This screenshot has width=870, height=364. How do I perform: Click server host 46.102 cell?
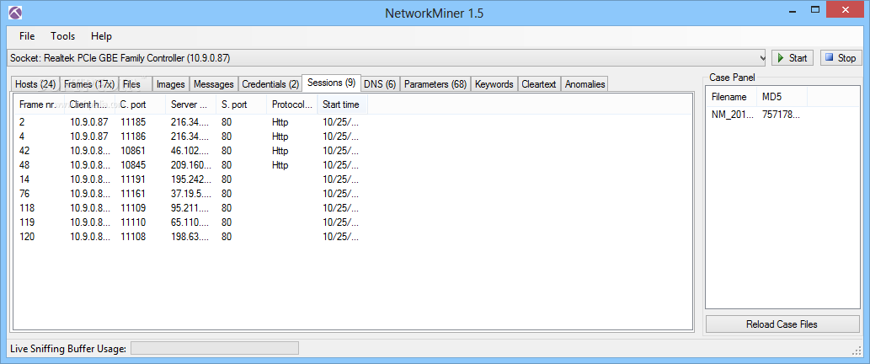pyautogui.click(x=191, y=150)
